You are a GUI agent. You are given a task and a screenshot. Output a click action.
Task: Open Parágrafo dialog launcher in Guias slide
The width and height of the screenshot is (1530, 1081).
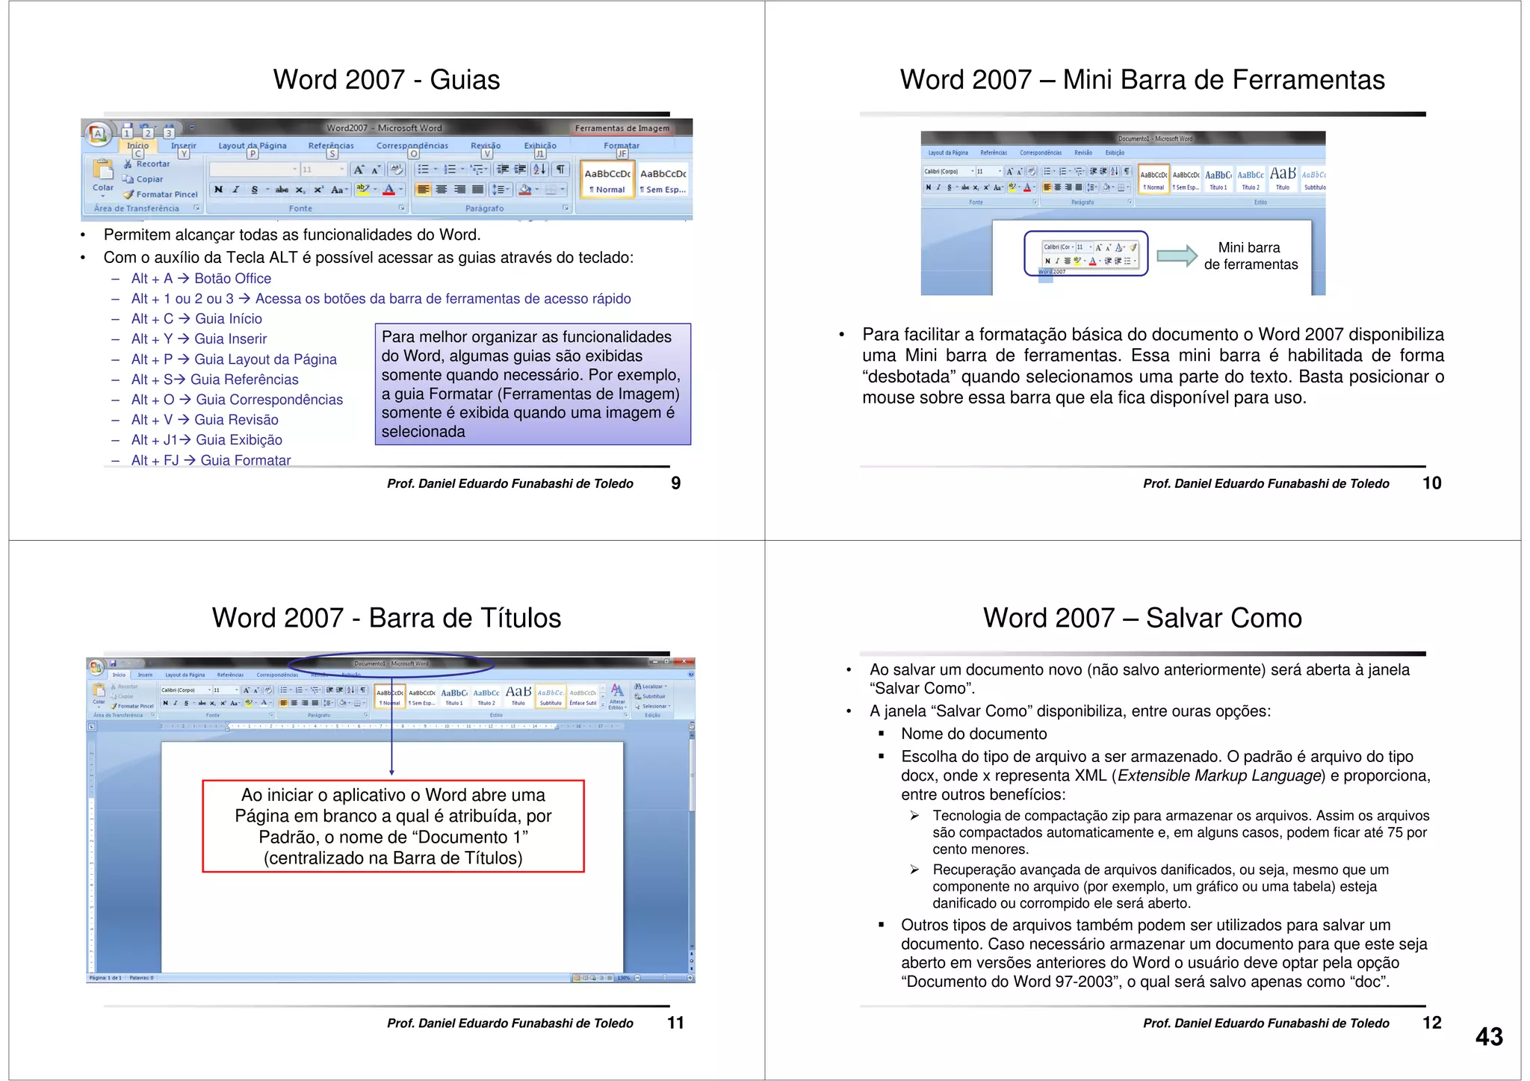click(x=565, y=208)
